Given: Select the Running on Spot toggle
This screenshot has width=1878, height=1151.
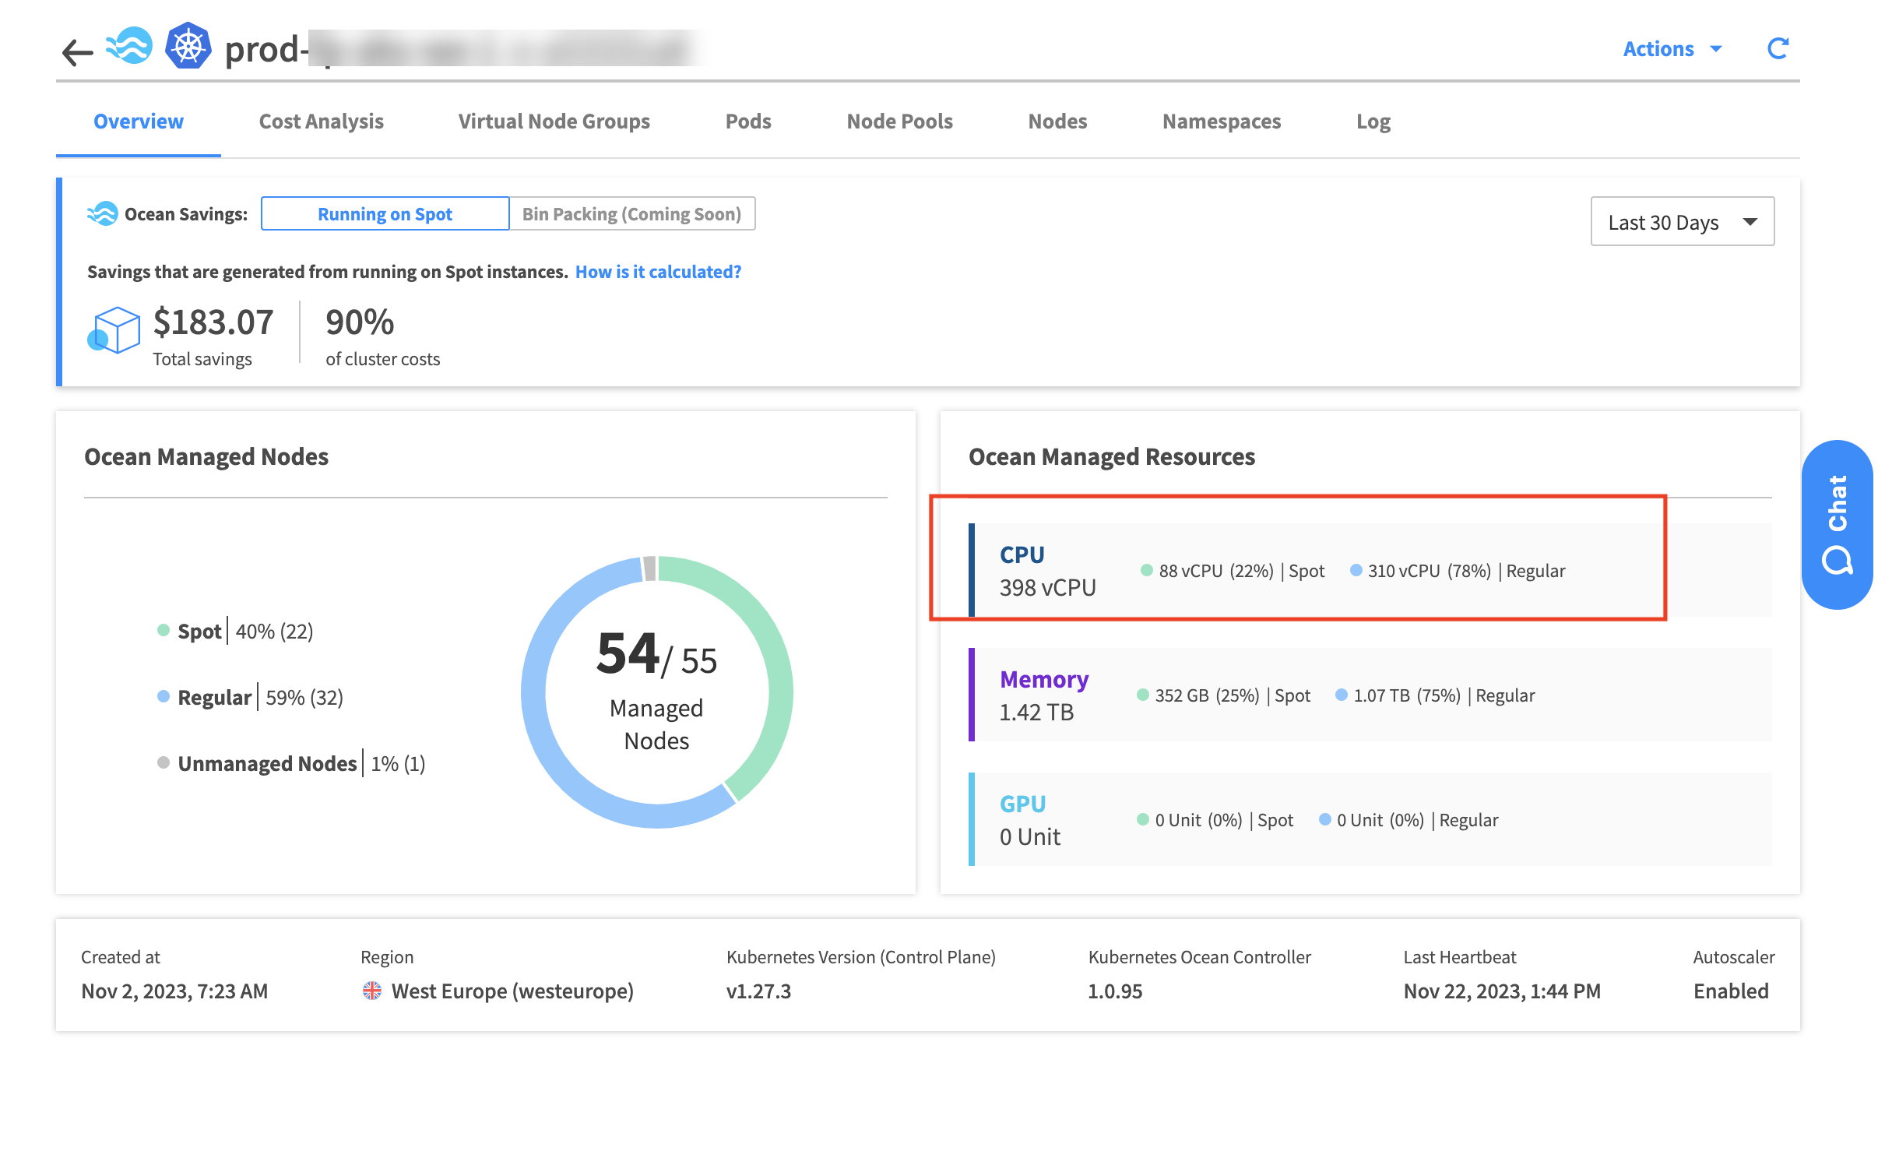Looking at the screenshot, I should coord(385,213).
